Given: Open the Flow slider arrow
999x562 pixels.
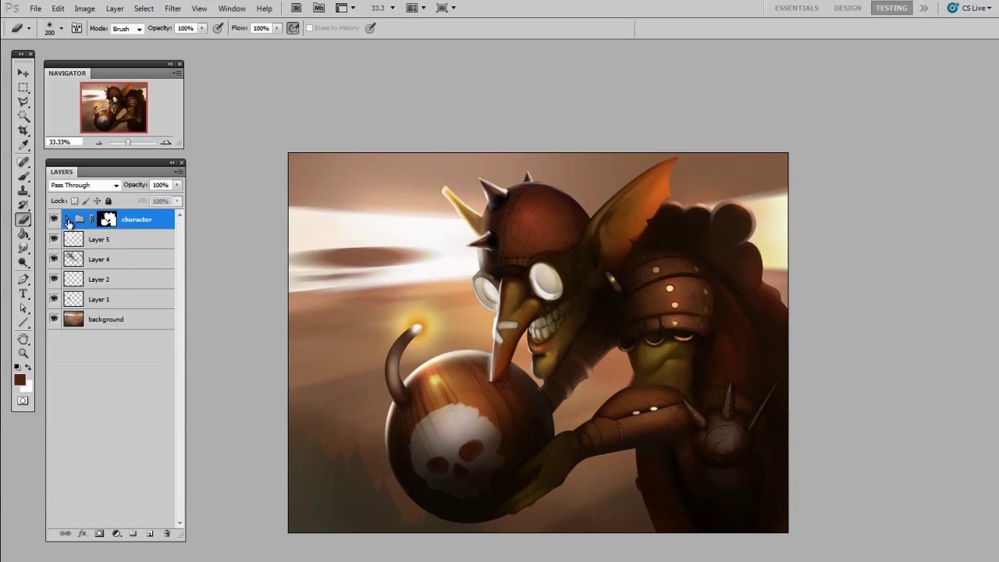Looking at the screenshot, I should tap(277, 28).
